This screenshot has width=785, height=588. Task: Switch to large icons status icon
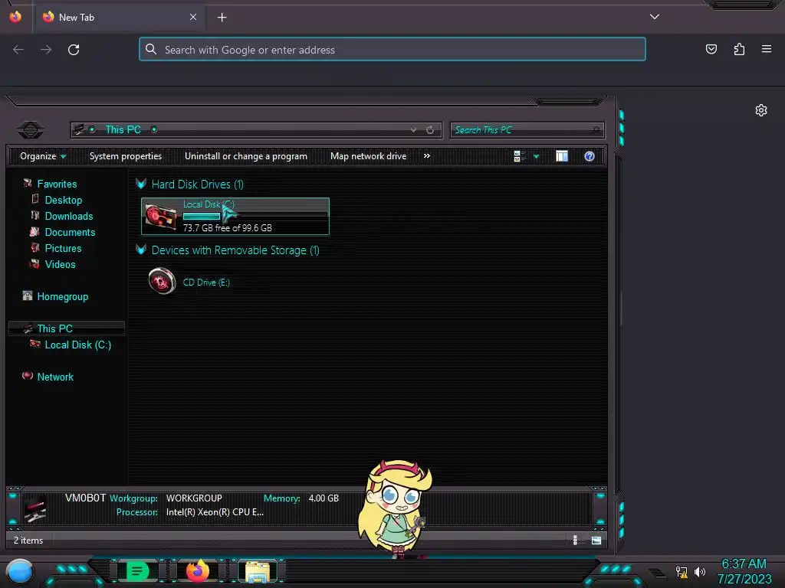(596, 540)
